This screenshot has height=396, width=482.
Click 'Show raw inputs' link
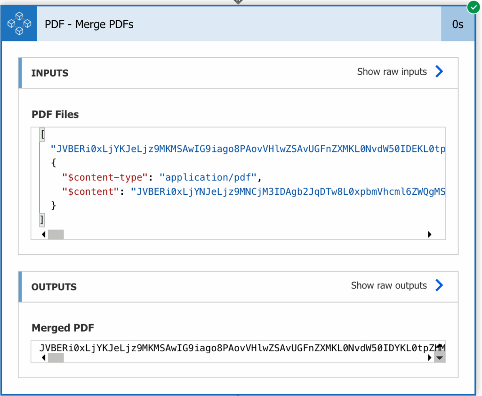coord(392,71)
